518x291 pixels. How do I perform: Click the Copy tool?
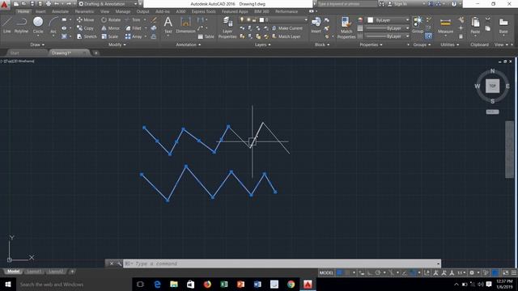(85, 28)
